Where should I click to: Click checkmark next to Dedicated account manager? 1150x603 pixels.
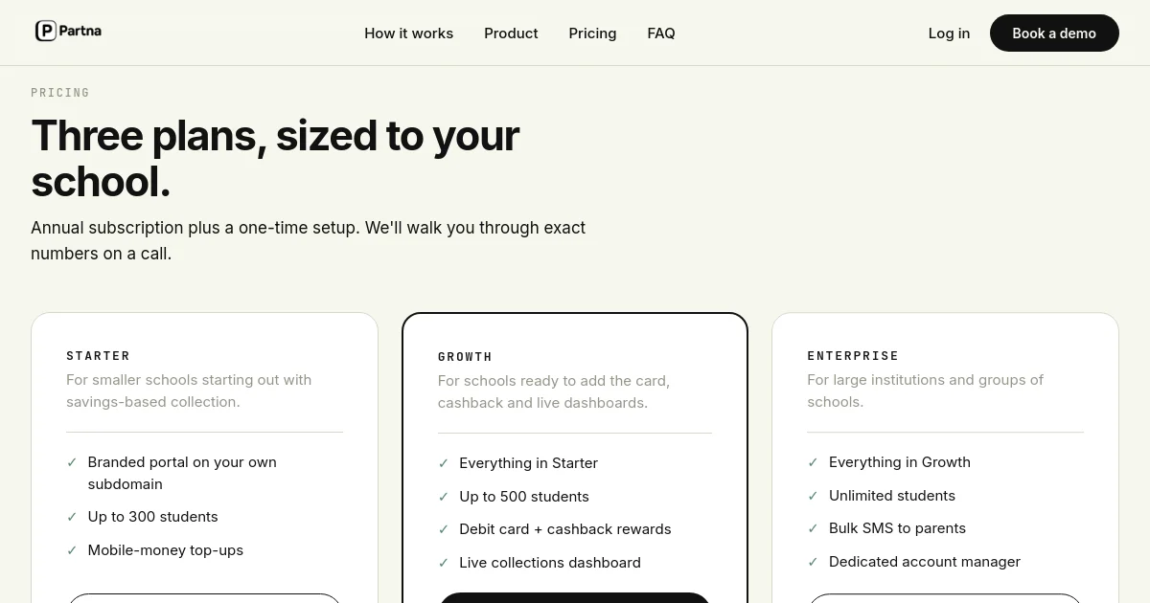[813, 562]
